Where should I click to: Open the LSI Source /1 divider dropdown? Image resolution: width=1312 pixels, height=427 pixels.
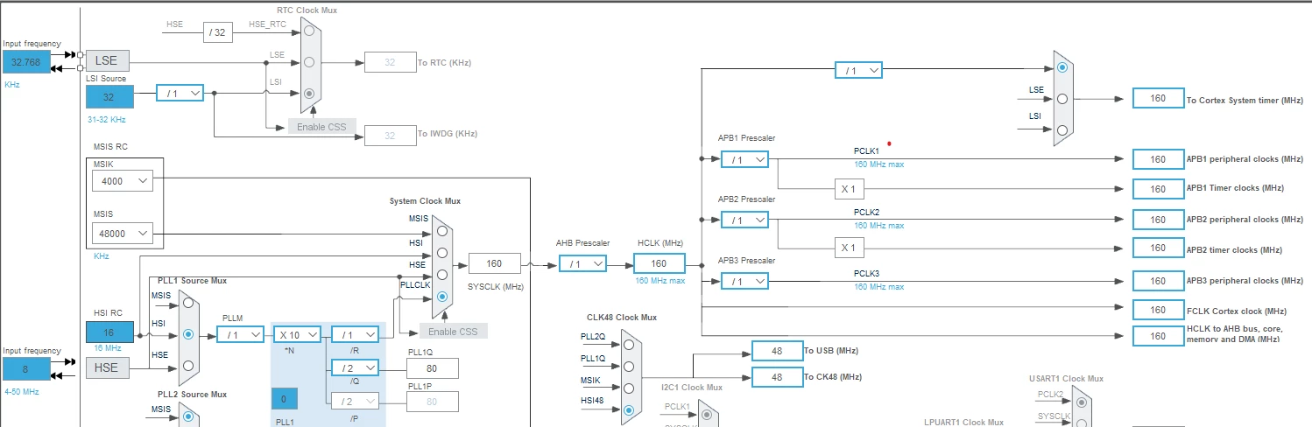180,93
